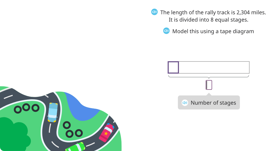276x151 pixels.
Task: Play audio for the 'Number of stages' hint
Action: point(185,103)
